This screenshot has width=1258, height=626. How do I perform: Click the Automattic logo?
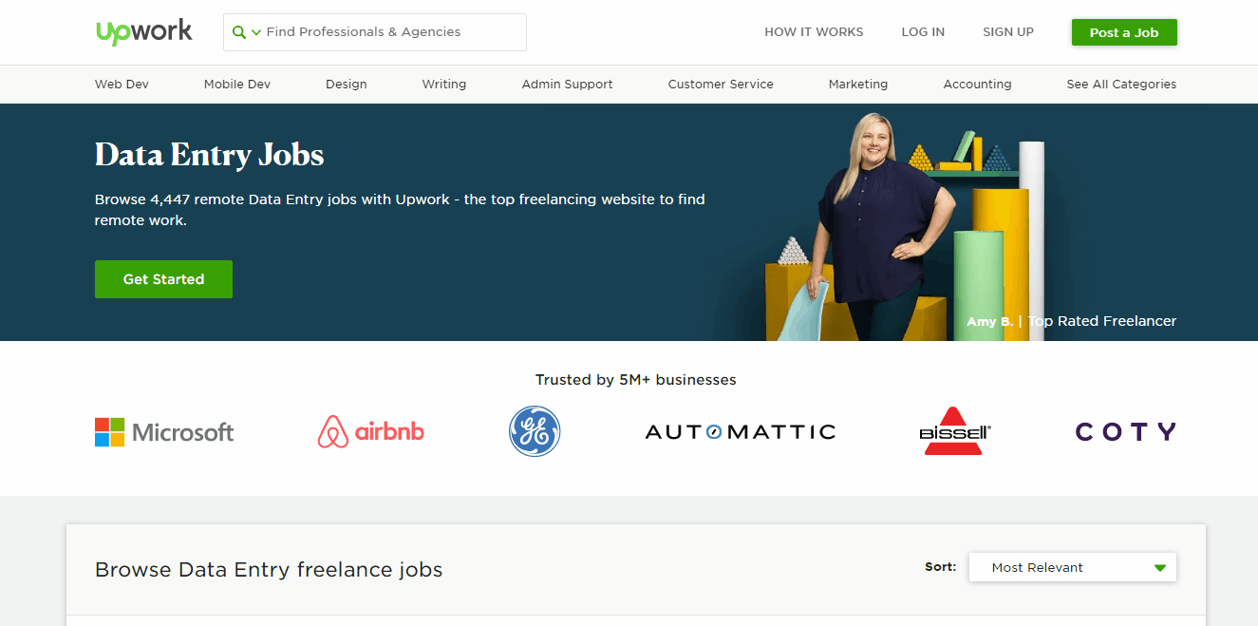coord(740,430)
